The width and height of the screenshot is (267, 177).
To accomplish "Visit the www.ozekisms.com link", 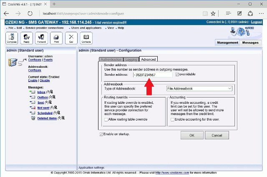I will click(172, 172).
